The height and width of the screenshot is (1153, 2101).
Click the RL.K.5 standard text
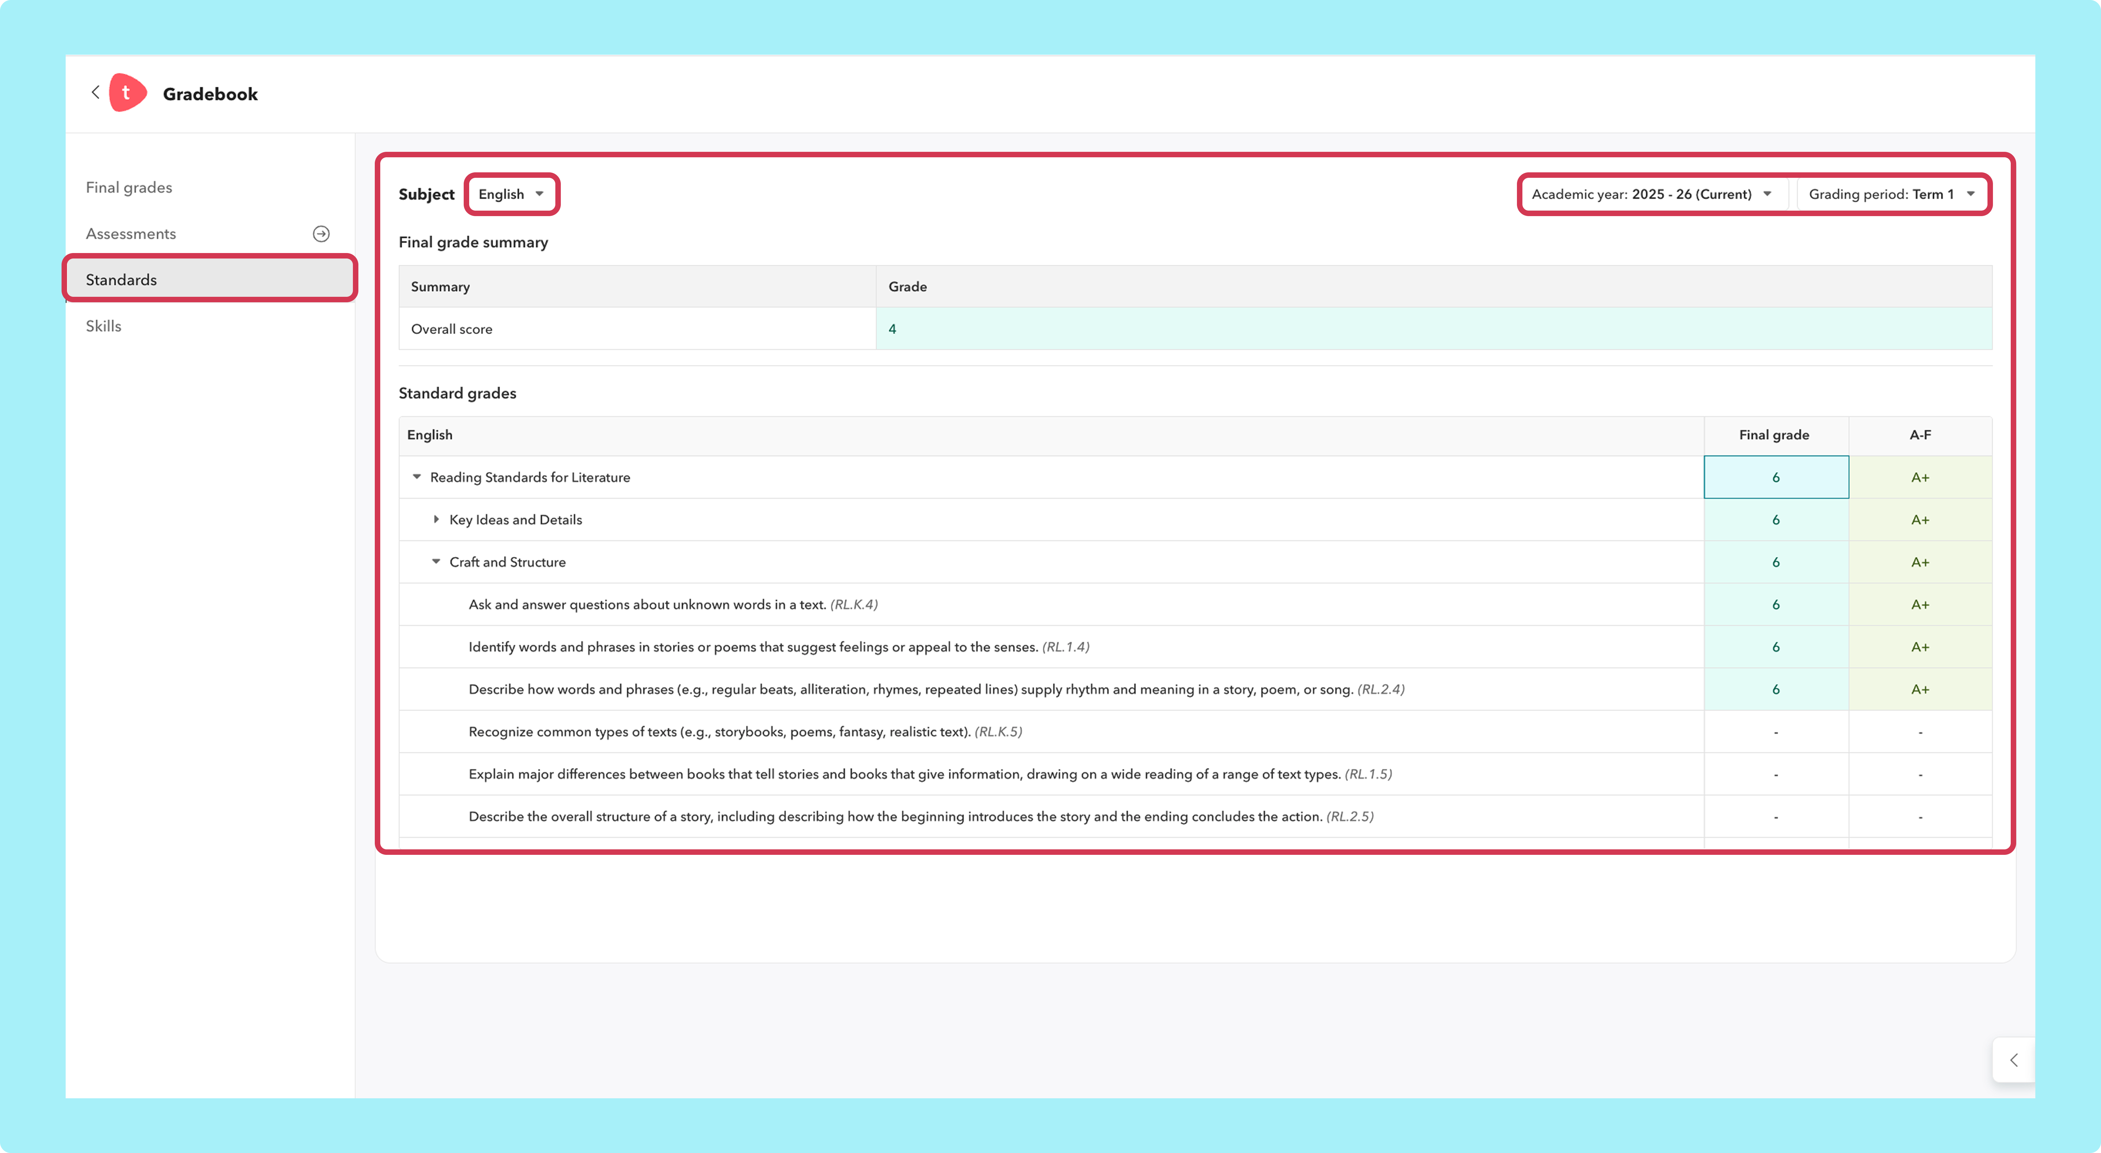coord(745,731)
